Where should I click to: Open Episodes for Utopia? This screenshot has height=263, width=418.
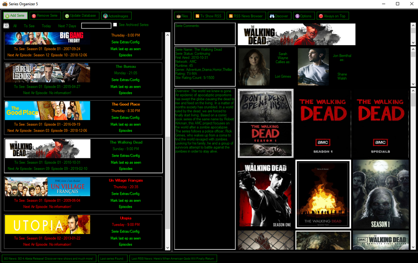pos(126,245)
